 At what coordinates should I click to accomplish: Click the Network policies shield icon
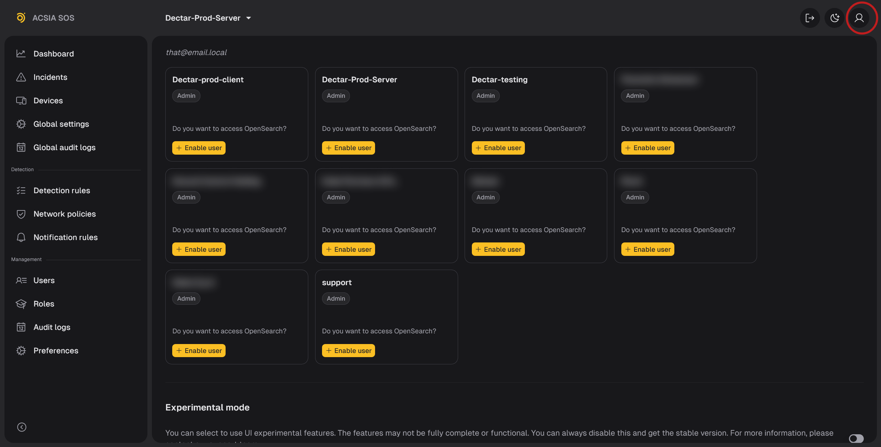pyautogui.click(x=21, y=214)
